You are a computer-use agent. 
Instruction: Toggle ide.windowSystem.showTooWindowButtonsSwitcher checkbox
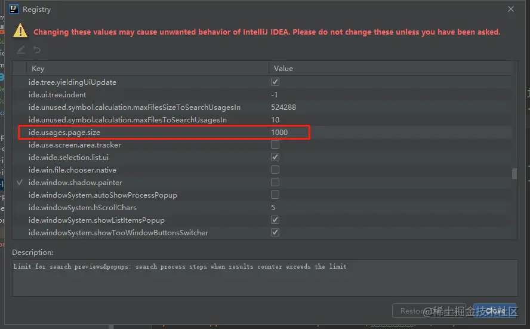[x=275, y=232]
